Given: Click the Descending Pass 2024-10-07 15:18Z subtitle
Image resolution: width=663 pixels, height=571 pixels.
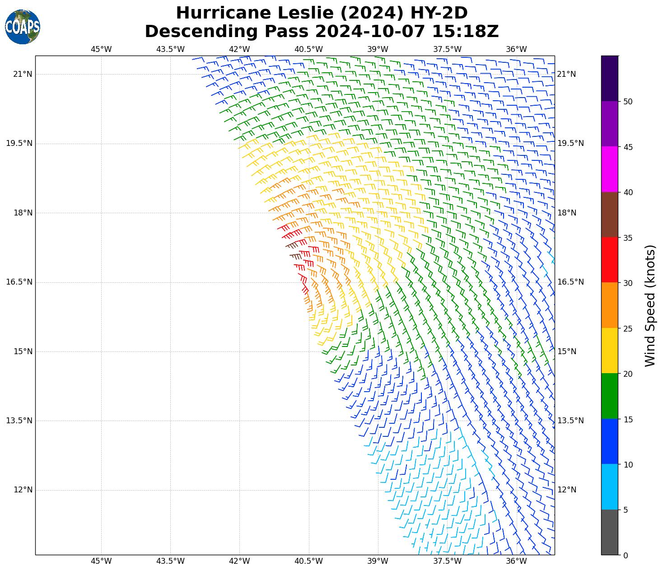Looking at the screenshot, I should pyautogui.click(x=322, y=32).
